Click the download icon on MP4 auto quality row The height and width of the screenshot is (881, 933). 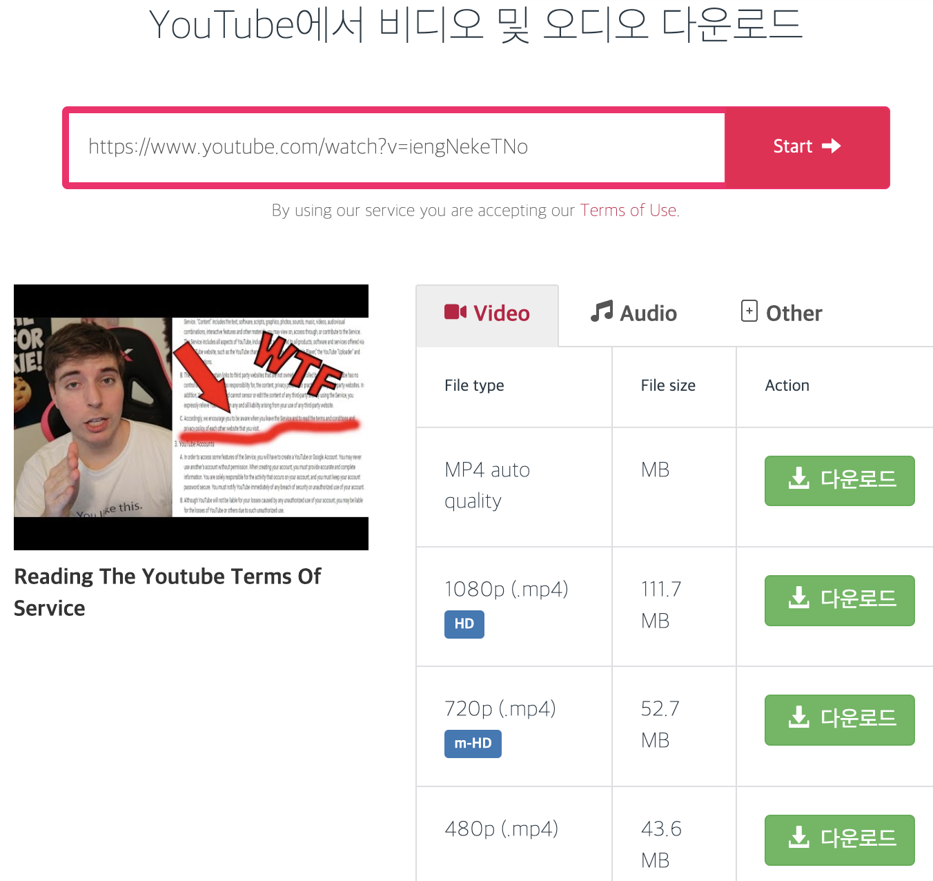coord(799,481)
